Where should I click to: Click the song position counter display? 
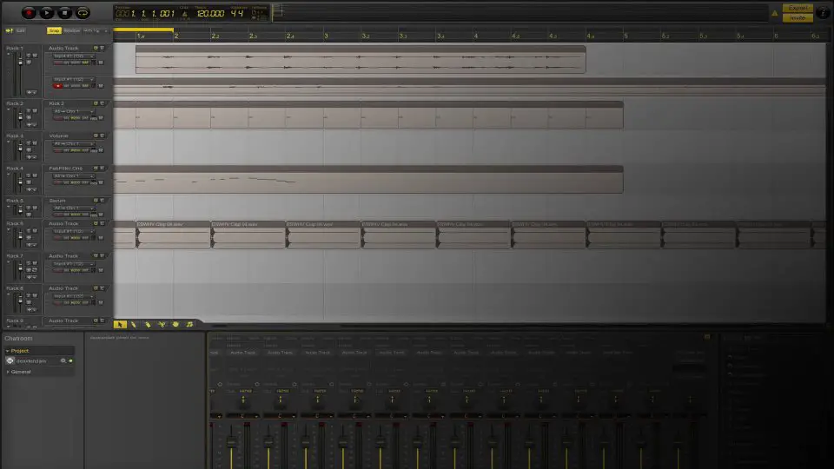click(x=145, y=13)
